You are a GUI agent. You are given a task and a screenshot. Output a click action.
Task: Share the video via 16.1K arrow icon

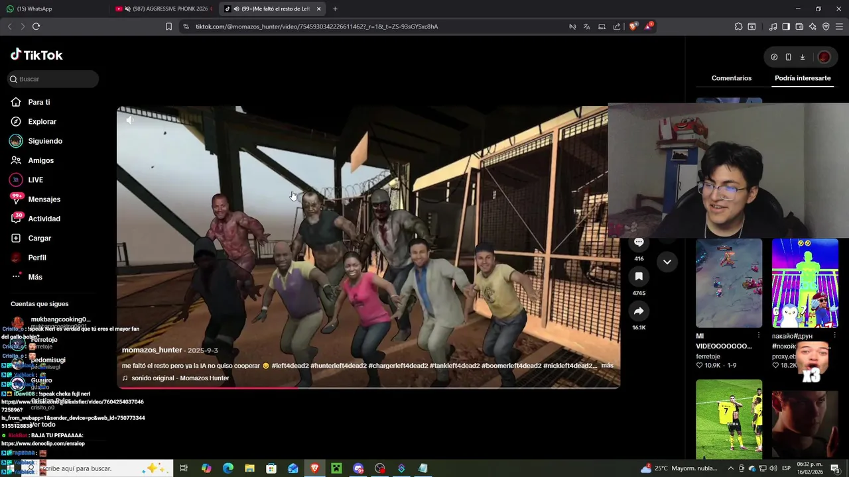click(639, 311)
